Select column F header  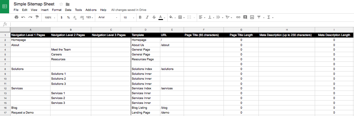point(204,30)
